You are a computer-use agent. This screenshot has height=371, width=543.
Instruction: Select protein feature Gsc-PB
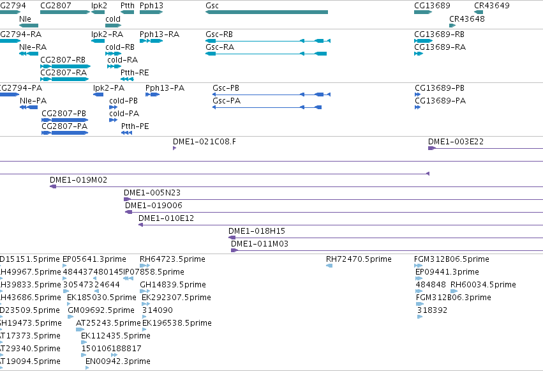point(272,95)
